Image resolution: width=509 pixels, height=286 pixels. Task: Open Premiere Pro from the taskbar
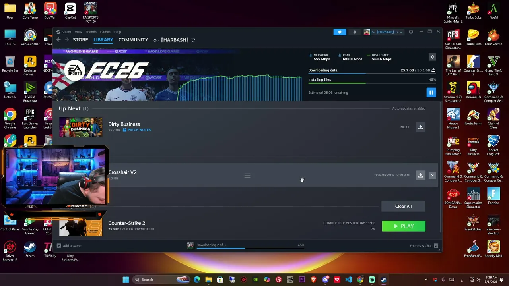(302, 280)
